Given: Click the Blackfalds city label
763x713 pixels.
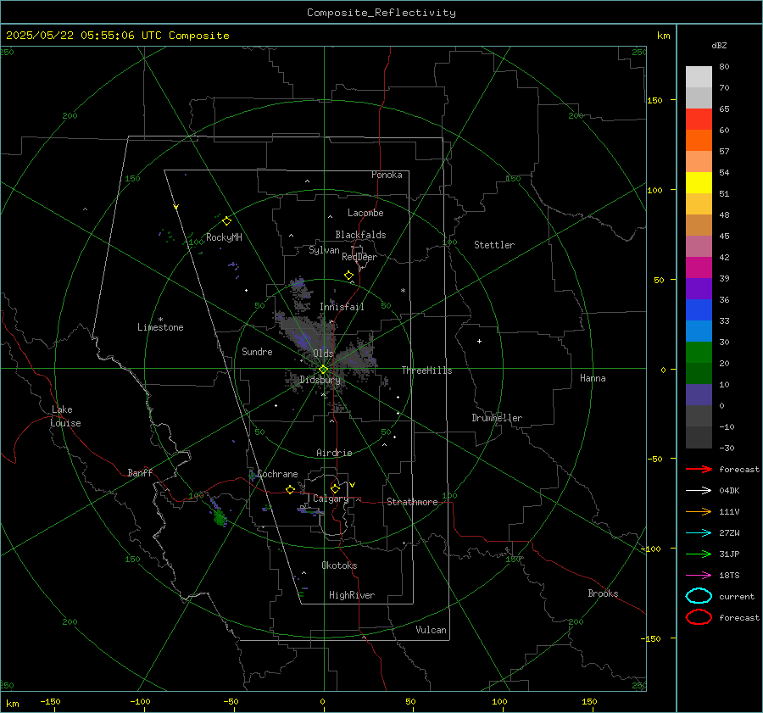Looking at the screenshot, I should pyautogui.click(x=360, y=235).
